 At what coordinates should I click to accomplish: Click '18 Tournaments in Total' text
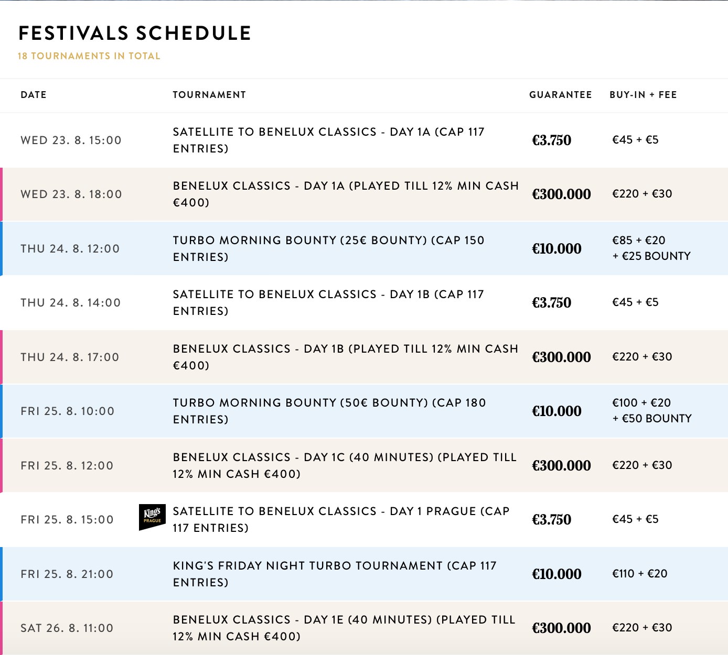click(89, 56)
